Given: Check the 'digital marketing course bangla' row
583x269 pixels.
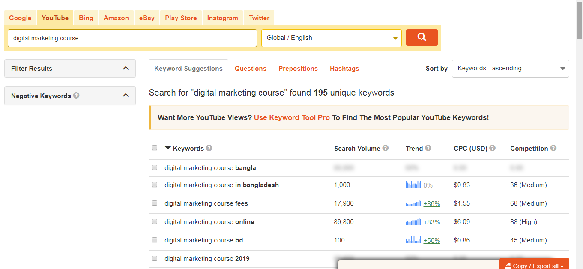Looking at the screenshot, I should (x=155, y=168).
